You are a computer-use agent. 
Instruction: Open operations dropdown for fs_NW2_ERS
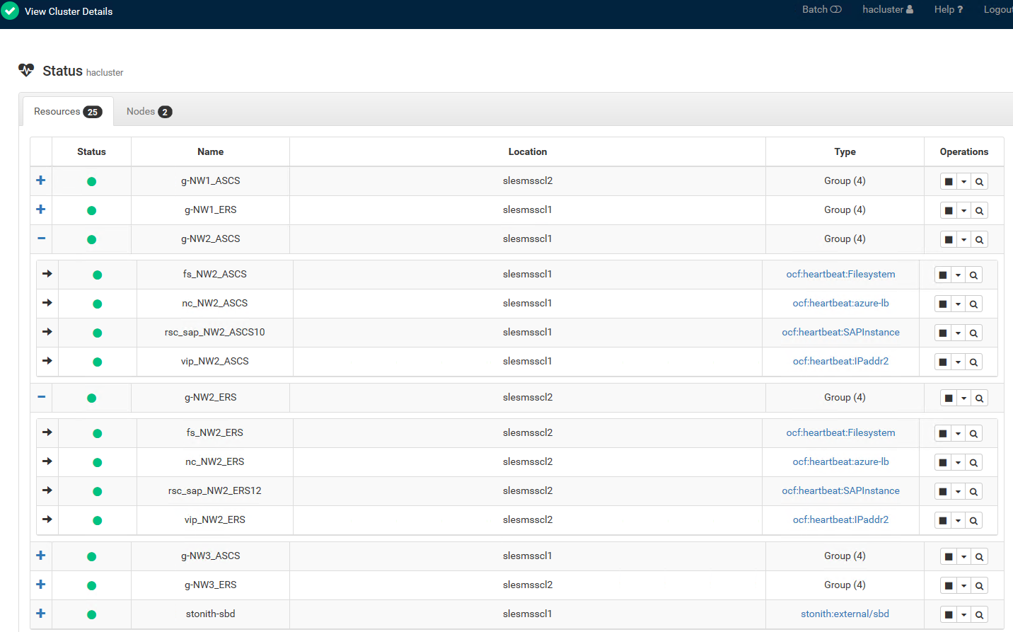click(958, 434)
